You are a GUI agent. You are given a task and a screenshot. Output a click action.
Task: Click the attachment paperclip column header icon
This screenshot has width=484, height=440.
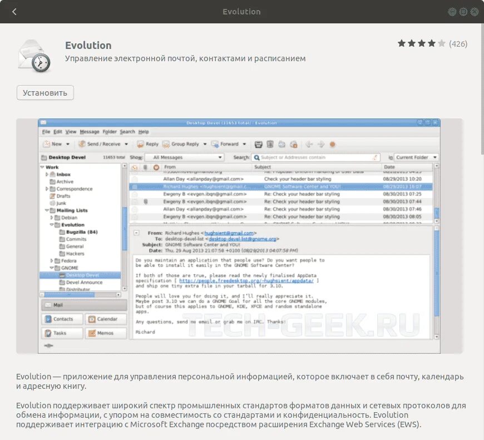coord(145,167)
